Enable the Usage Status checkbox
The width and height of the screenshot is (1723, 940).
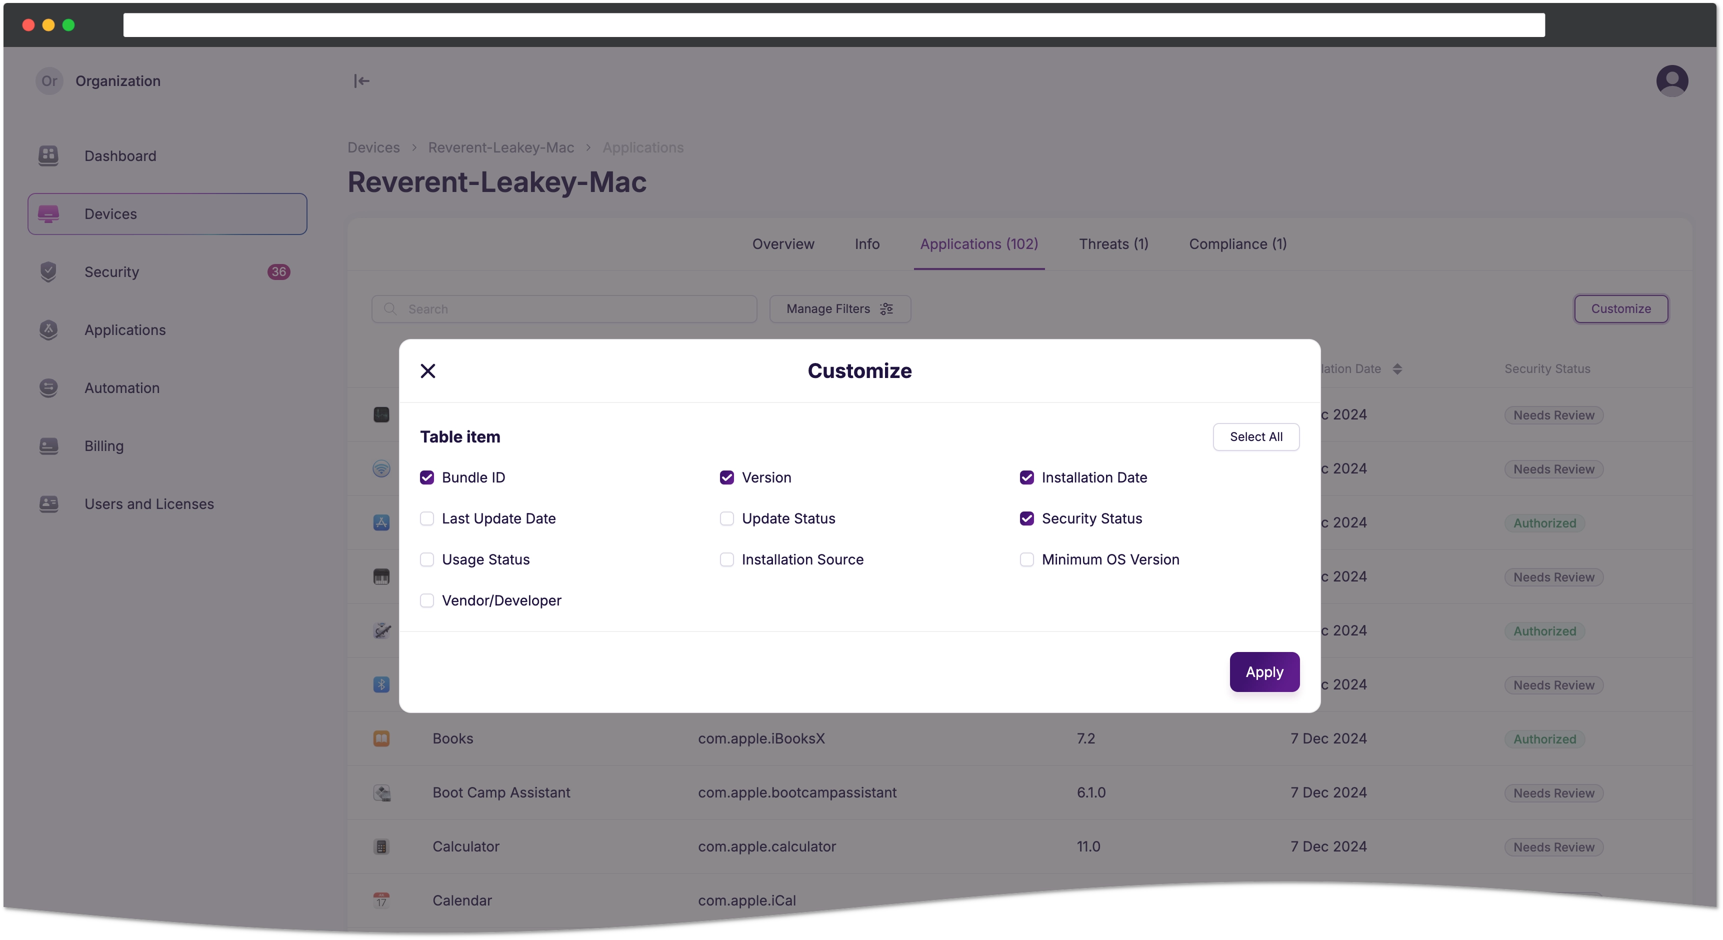tap(427, 559)
